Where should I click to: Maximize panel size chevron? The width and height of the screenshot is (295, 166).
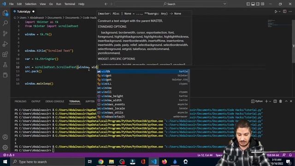pos(286,101)
